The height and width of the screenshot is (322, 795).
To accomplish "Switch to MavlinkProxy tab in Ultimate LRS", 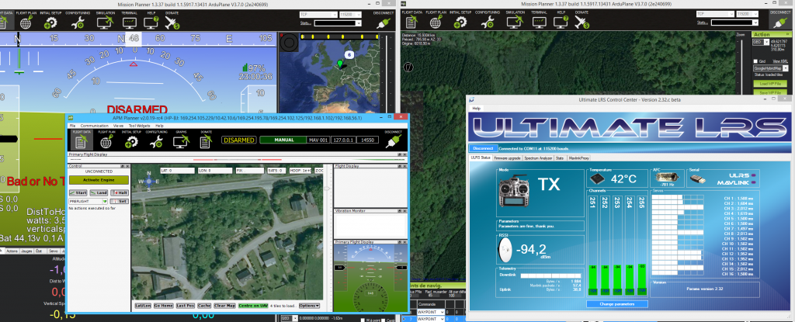I will [x=579, y=158].
